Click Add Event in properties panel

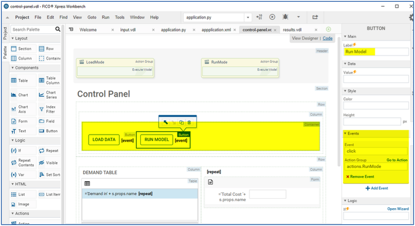[x=376, y=188]
